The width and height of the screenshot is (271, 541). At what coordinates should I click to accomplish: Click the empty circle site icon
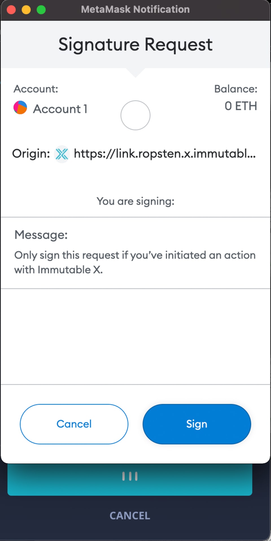[135, 115]
